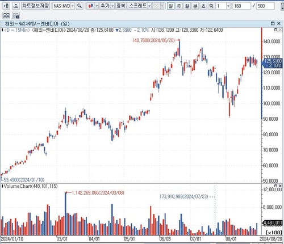
Task: Click the 스프레드 button
Action: (137, 6)
